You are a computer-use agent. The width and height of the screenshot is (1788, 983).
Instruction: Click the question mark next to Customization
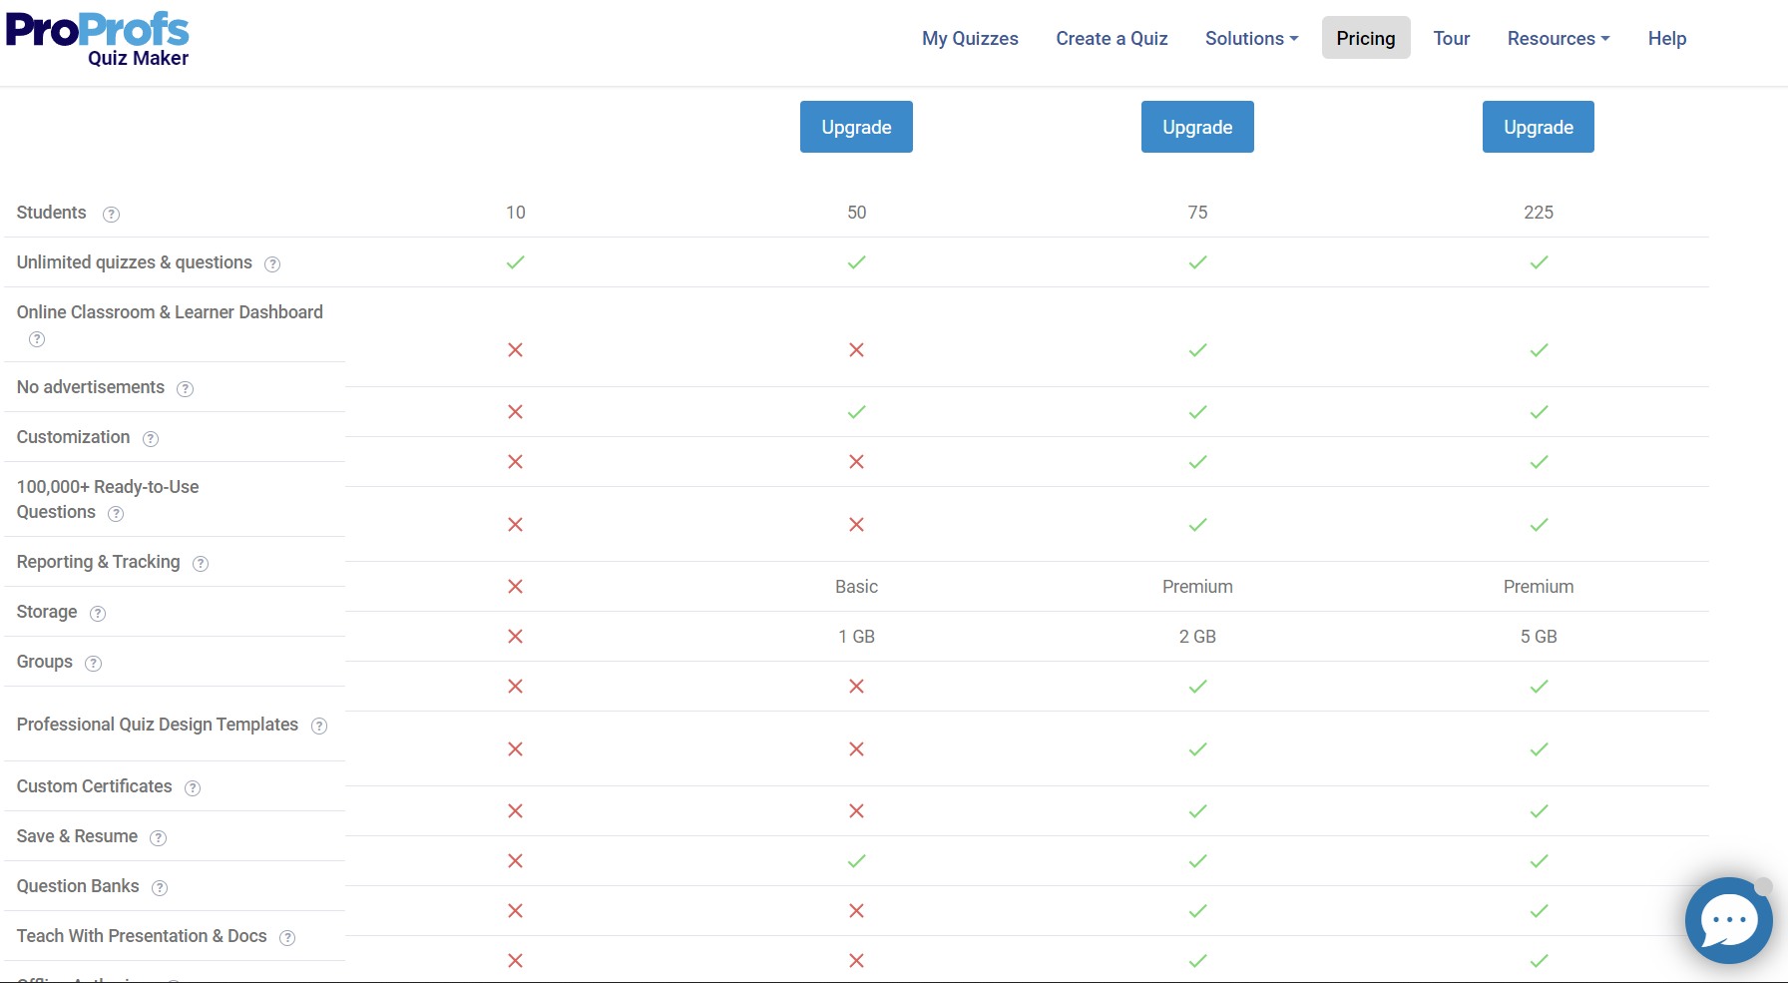coord(151,439)
